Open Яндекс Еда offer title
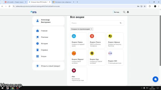161x90 pixels. [x=94, y=59]
